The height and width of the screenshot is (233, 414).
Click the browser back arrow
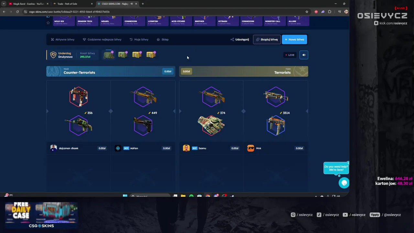coord(4,12)
